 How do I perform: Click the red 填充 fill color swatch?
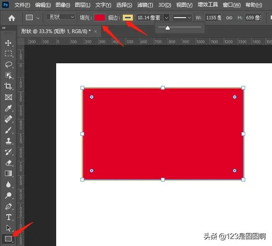click(100, 18)
